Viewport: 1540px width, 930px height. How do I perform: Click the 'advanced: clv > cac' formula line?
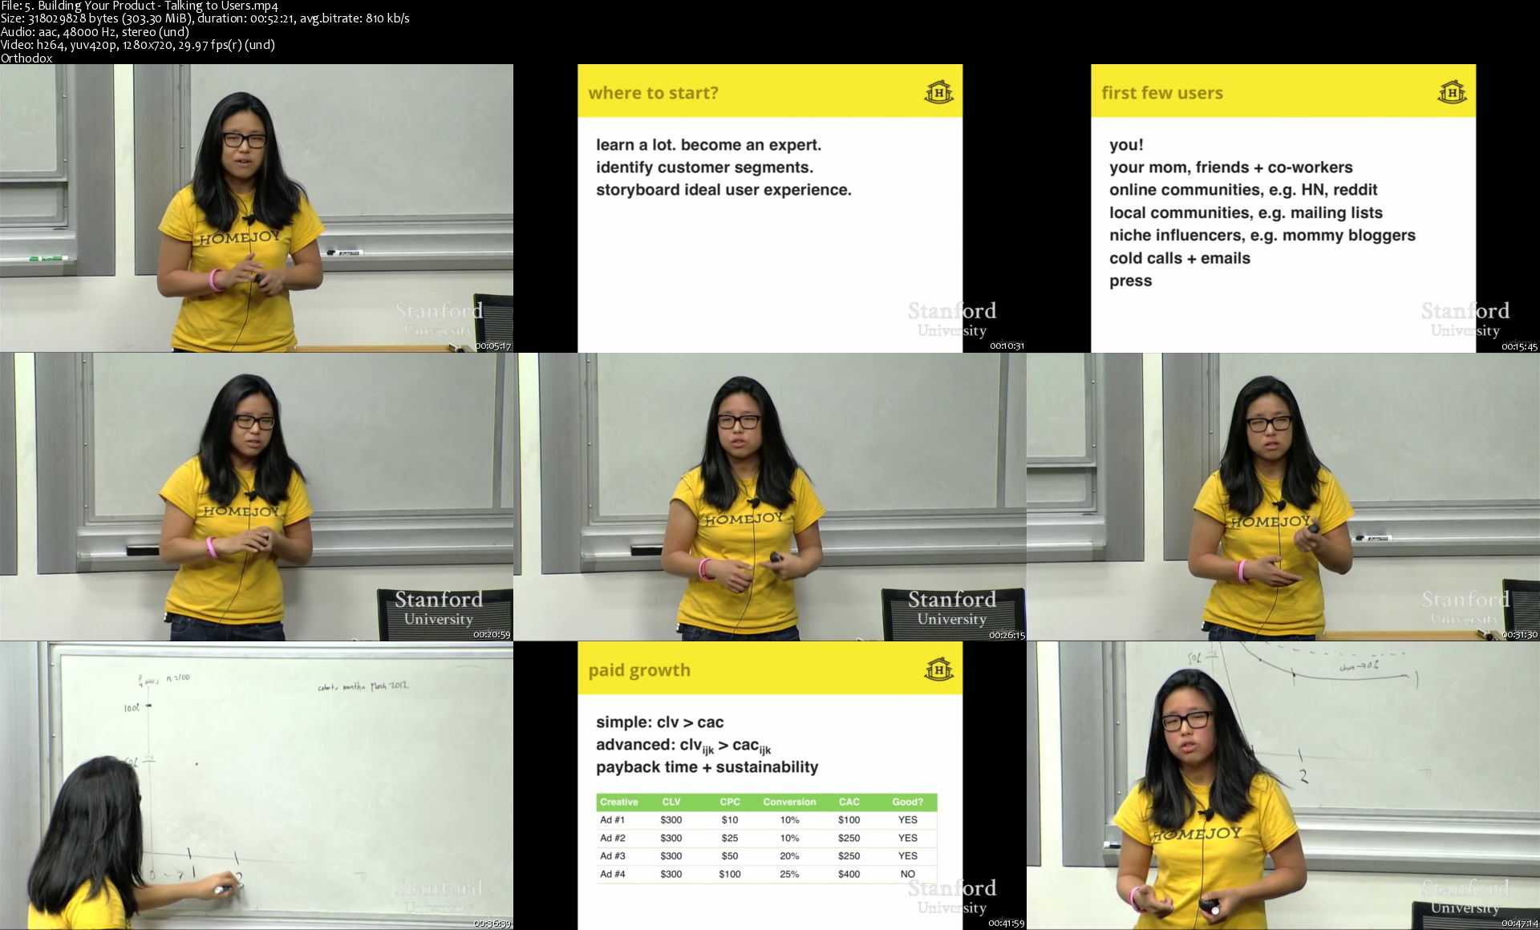[683, 746]
